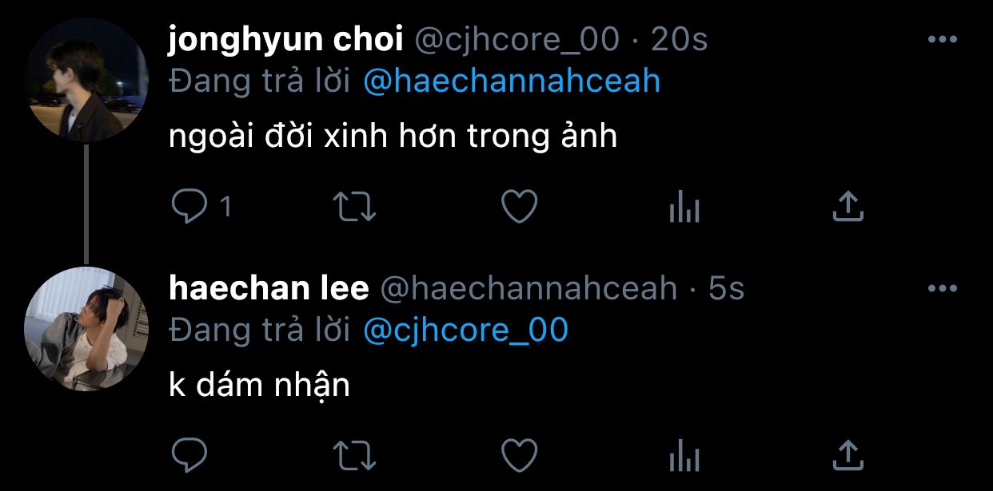Open three-dot menu on haechan lee's tweet
The width and height of the screenshot is (993, 491).
[x=942, y=288]
